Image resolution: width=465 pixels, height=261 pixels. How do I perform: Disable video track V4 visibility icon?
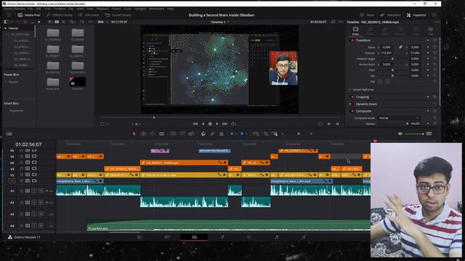(x=34, y=162)
